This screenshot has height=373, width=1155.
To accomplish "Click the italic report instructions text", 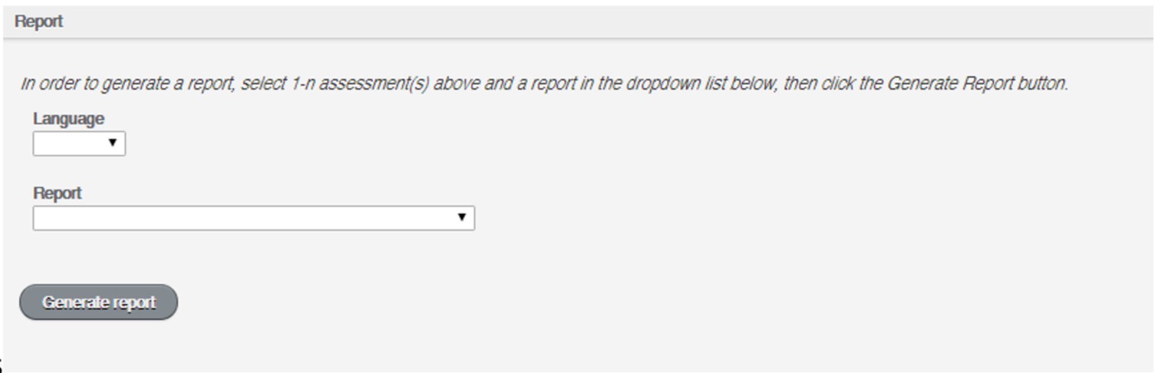I will [545, 84].
